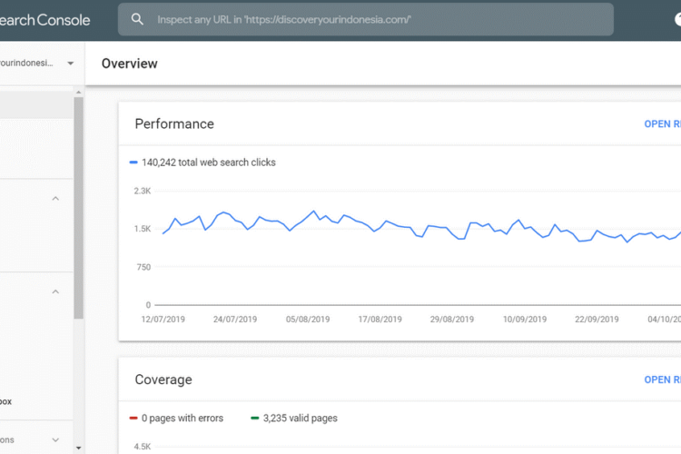Viewport: 681px width, 454px height.
Task: Click the 10/09/2019 date axis label
Action: coord(525,320)
